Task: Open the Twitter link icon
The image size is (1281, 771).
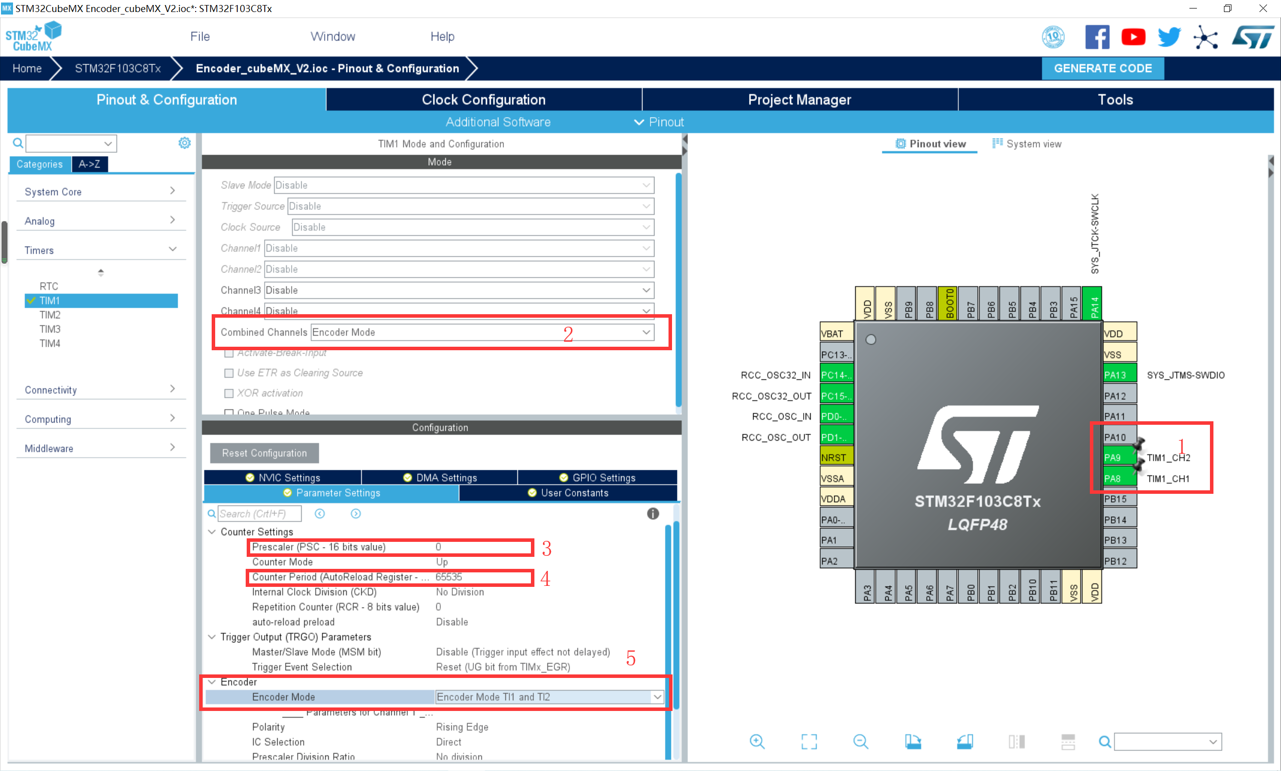Action: (1169, 37)
